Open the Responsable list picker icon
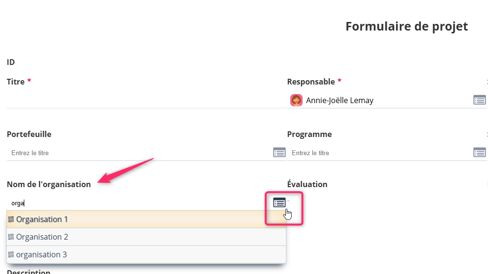The width and height of the screenshot is (488, 274). (x=479, y=100)
